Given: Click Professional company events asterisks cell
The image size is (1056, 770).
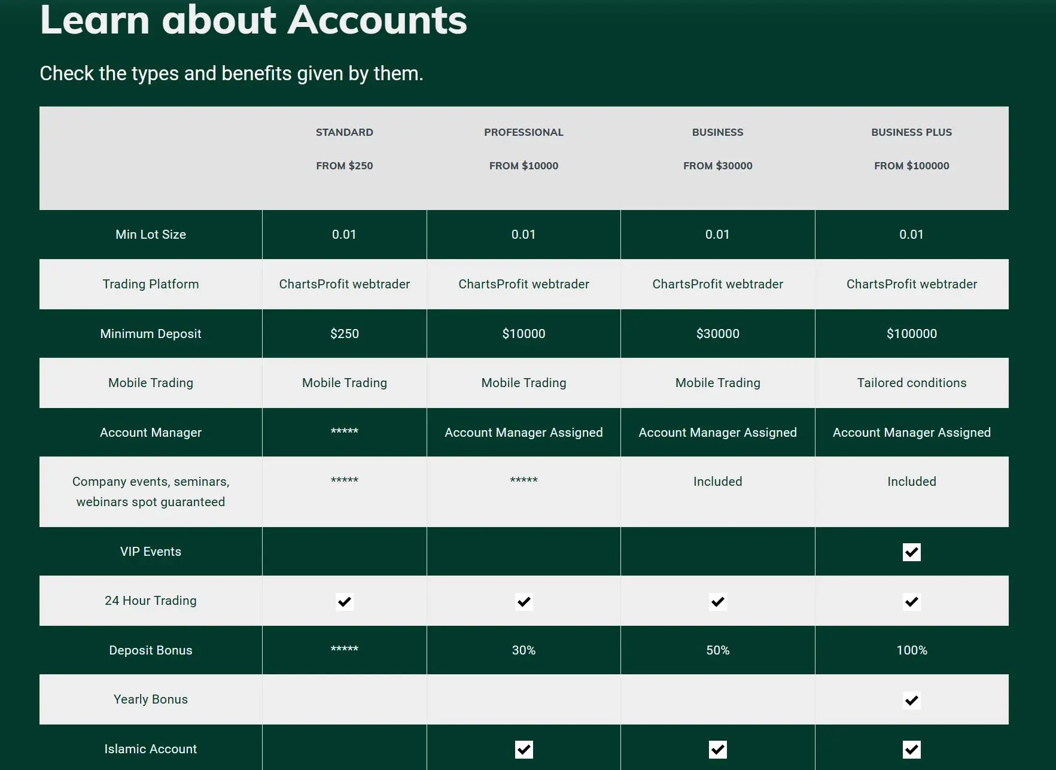Looking at the screenshot, I should (x=524, y=480).
